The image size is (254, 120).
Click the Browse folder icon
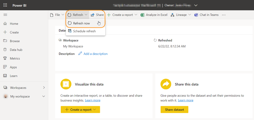click(5, 41)
